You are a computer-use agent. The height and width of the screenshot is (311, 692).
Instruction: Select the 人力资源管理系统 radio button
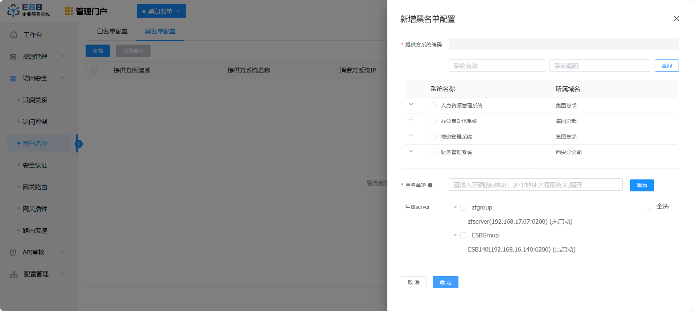point(433,105)
